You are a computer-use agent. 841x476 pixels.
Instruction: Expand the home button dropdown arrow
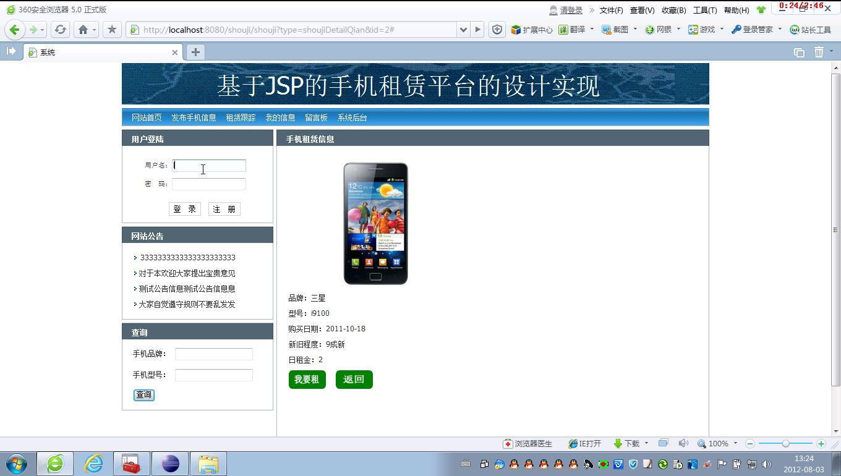point(94,30)
